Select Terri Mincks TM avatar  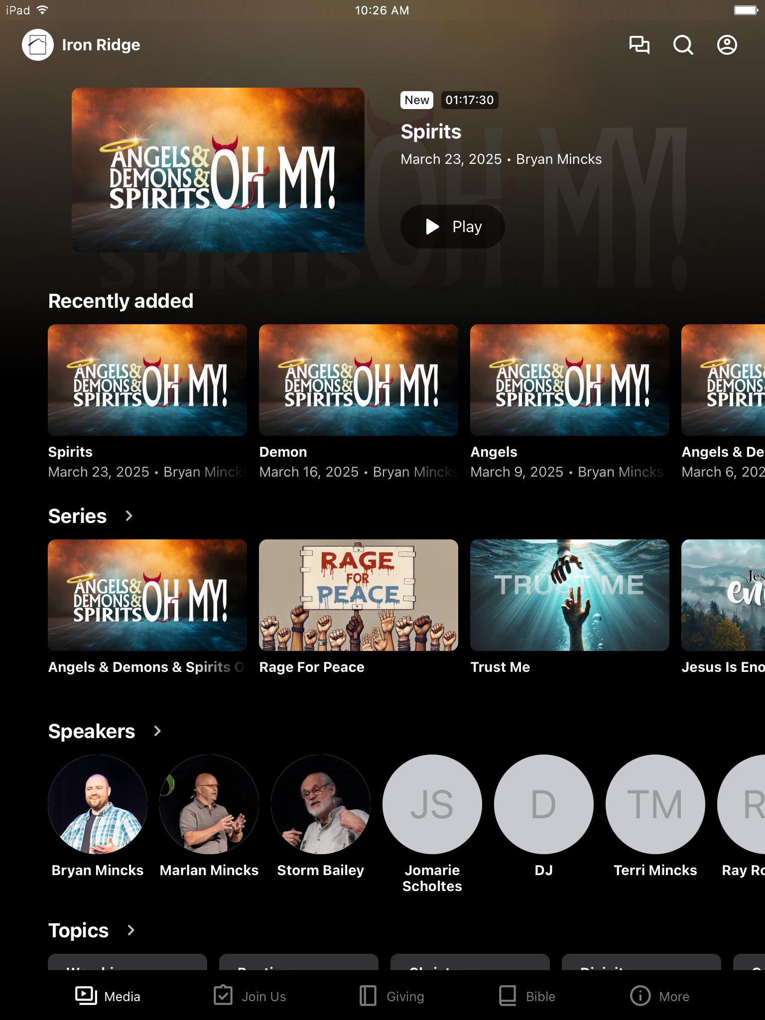coord(655,804)
